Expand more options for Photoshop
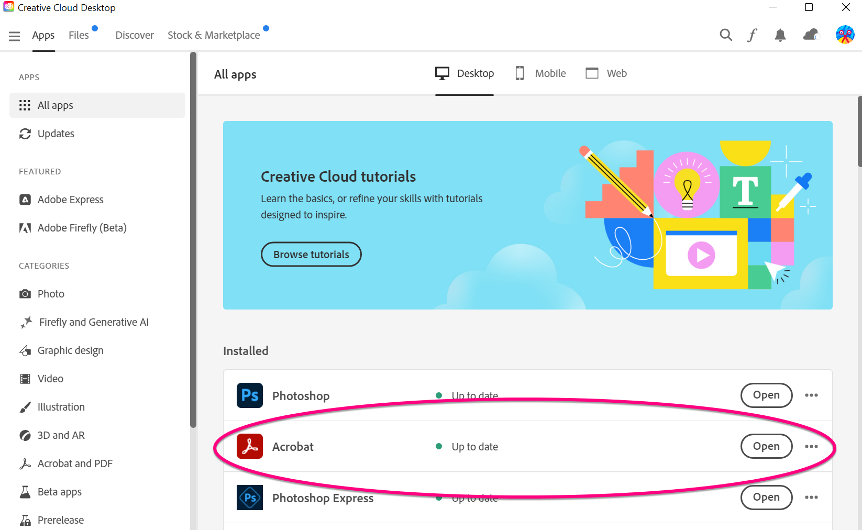This screenshot has width=862, height=530. pos(811,395)
